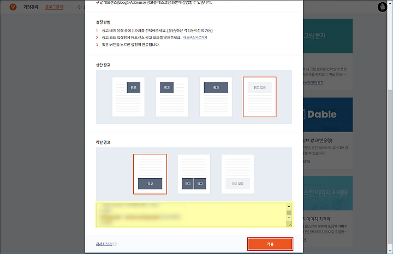Image resolution: width=393 pixels, height=254 pixels.
Task: Select the top 광고 없음 layout
Action: point(260,97)
